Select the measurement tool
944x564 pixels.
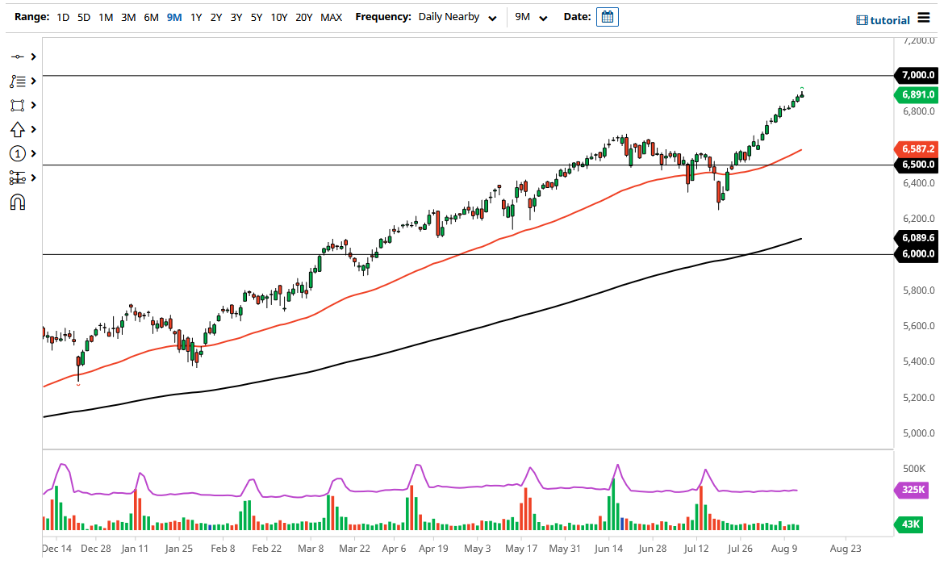(18, 178)
